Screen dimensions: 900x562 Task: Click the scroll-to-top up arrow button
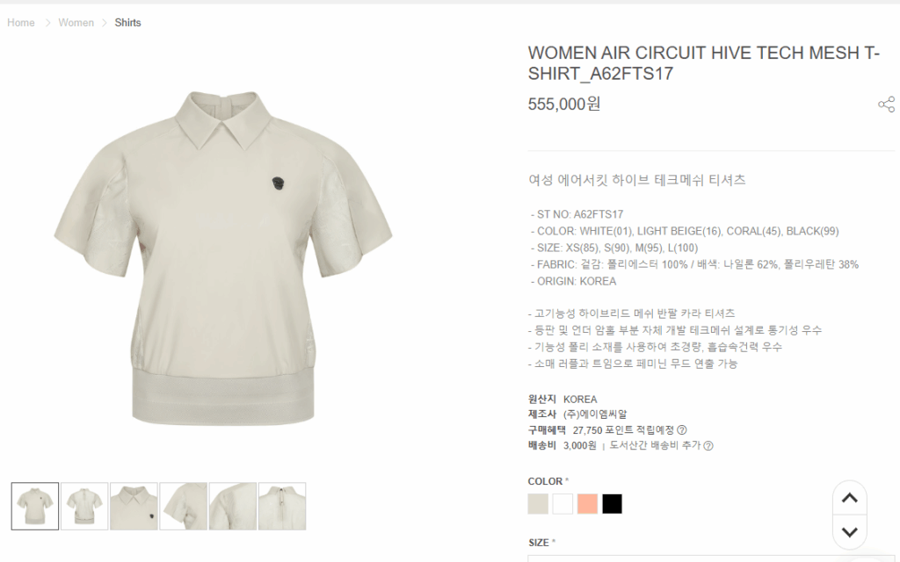click(x=850, y=498)
